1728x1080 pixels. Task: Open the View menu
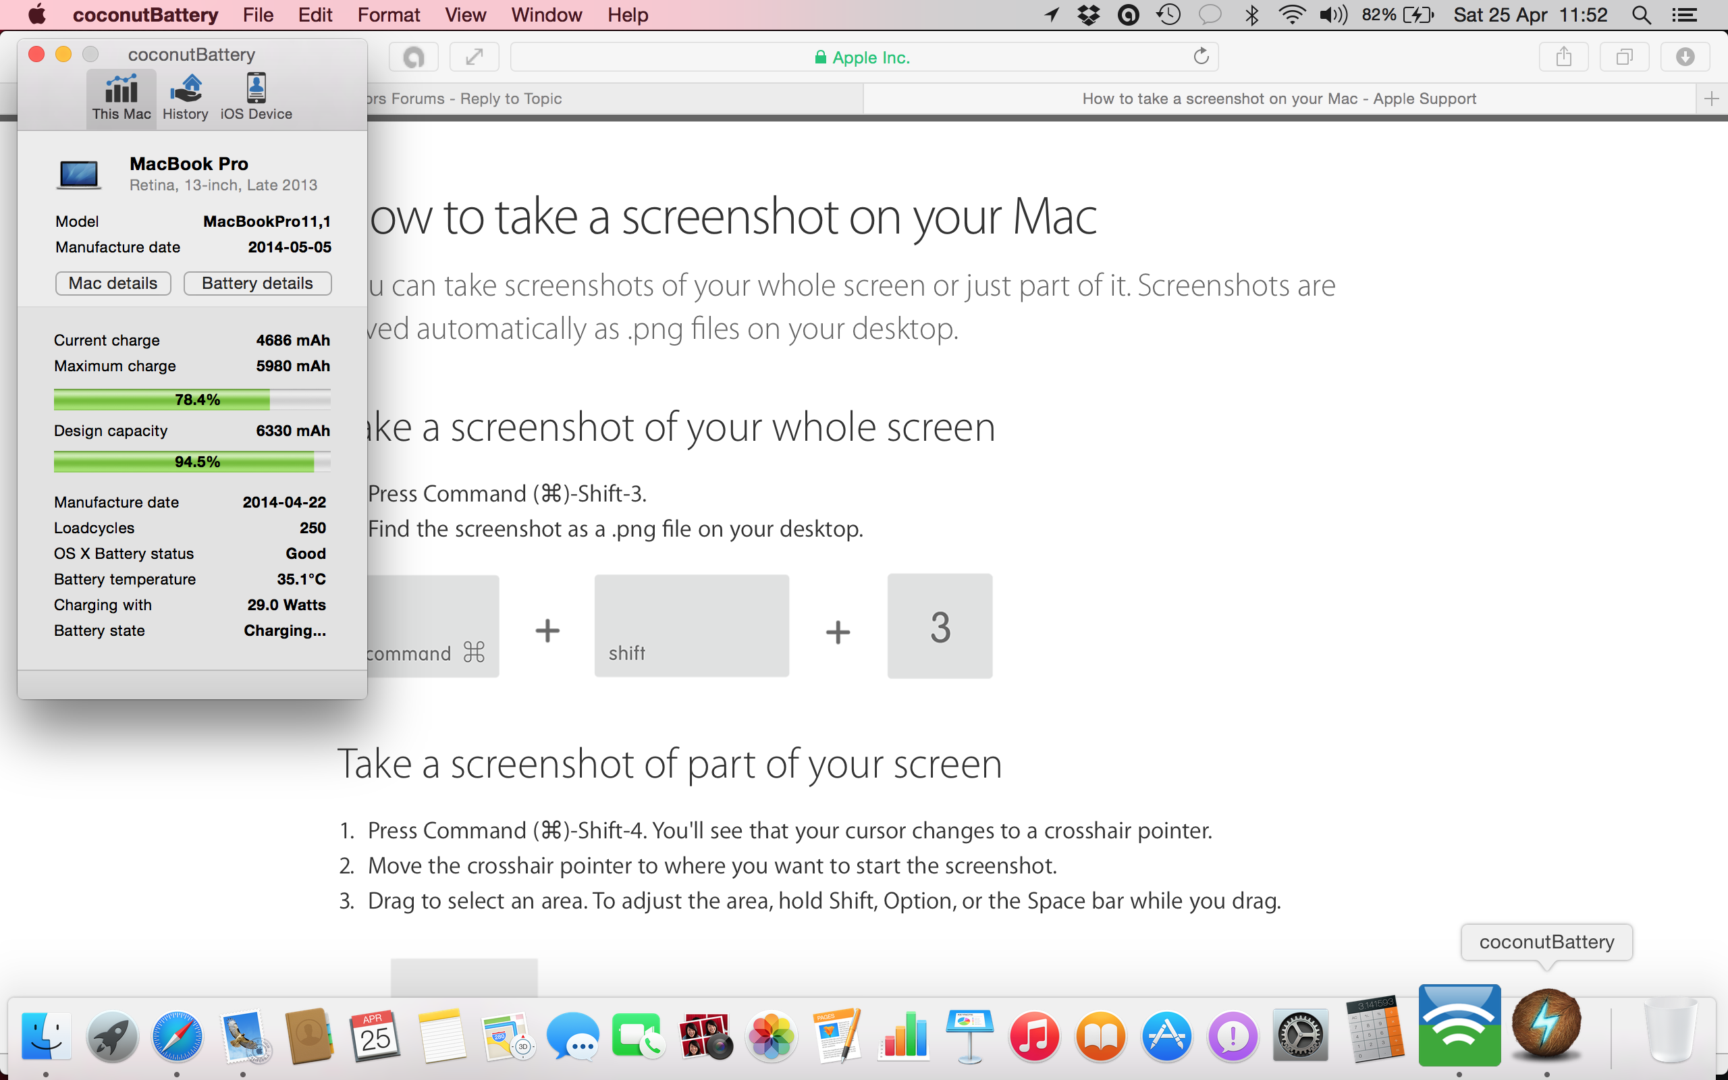[x=465, y=14]
